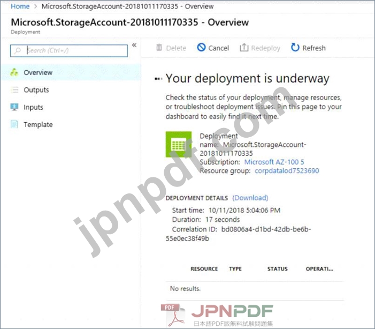
Task: Click the Refresh circular arrow icon
Action: 295,47
